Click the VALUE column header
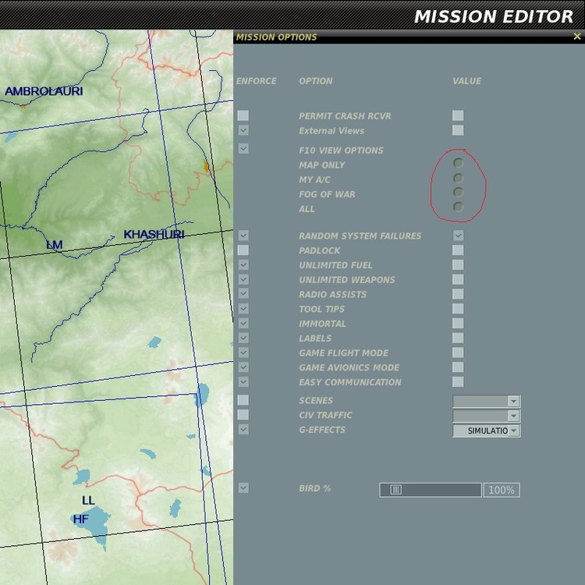The width and height of the screenshot is (585, 585). pyautogui.click(x=466, y=81)
